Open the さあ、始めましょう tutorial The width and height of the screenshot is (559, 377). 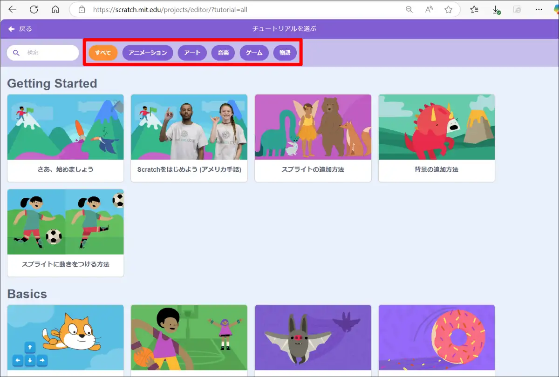click(66, 138)
